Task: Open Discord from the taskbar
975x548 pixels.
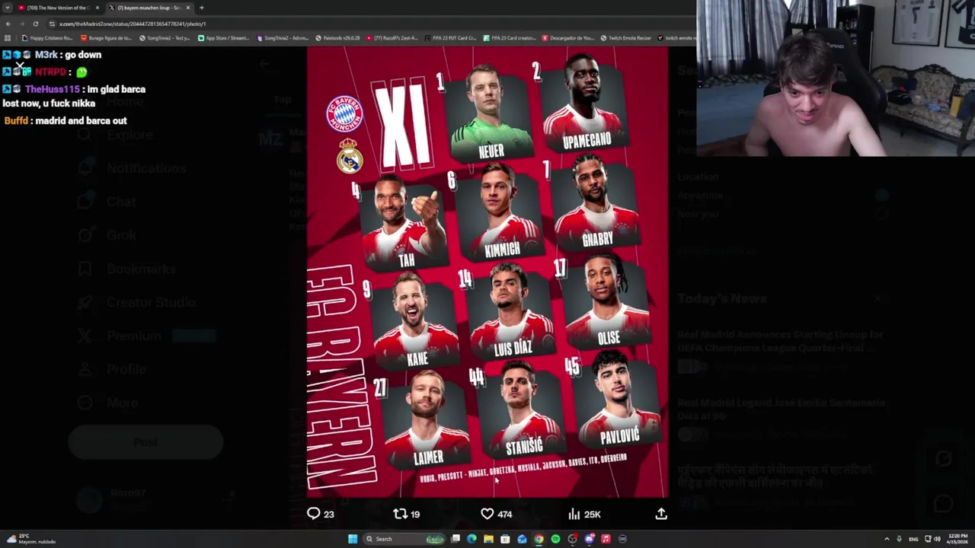Action: click(589, 539)
